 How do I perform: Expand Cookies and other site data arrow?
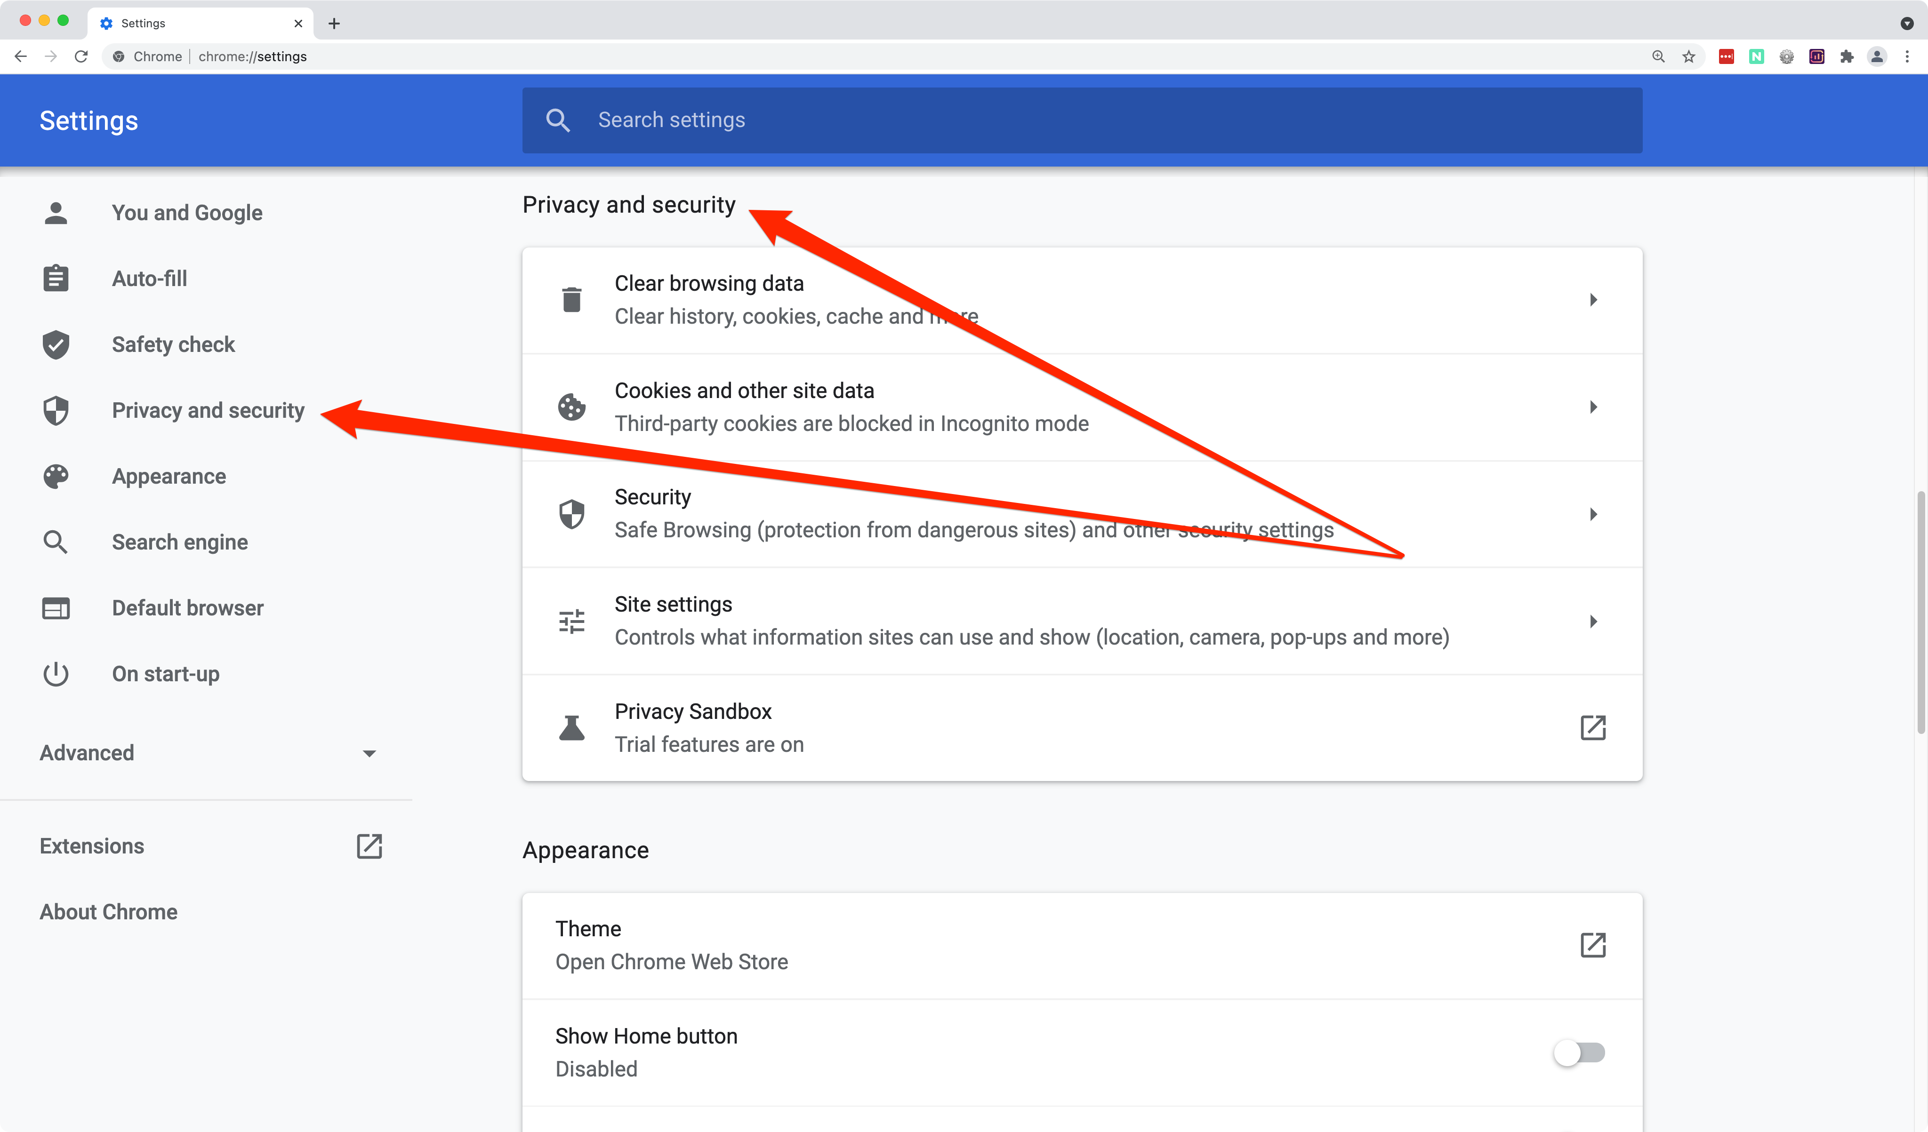[x=1593, y=407]
